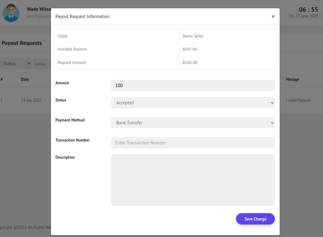Click the Mesage column header
The width and height of the screenshot is (323, 237).
(x=292, y=80)
